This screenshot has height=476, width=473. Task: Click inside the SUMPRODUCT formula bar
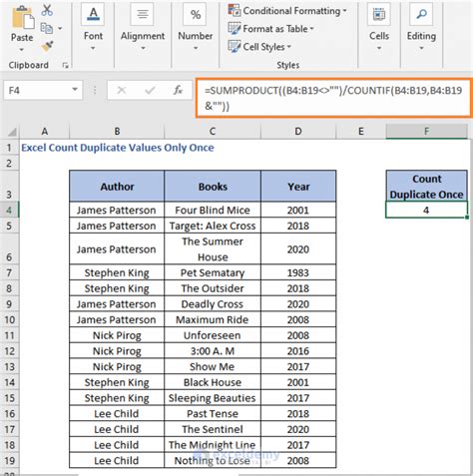(333, 98)
